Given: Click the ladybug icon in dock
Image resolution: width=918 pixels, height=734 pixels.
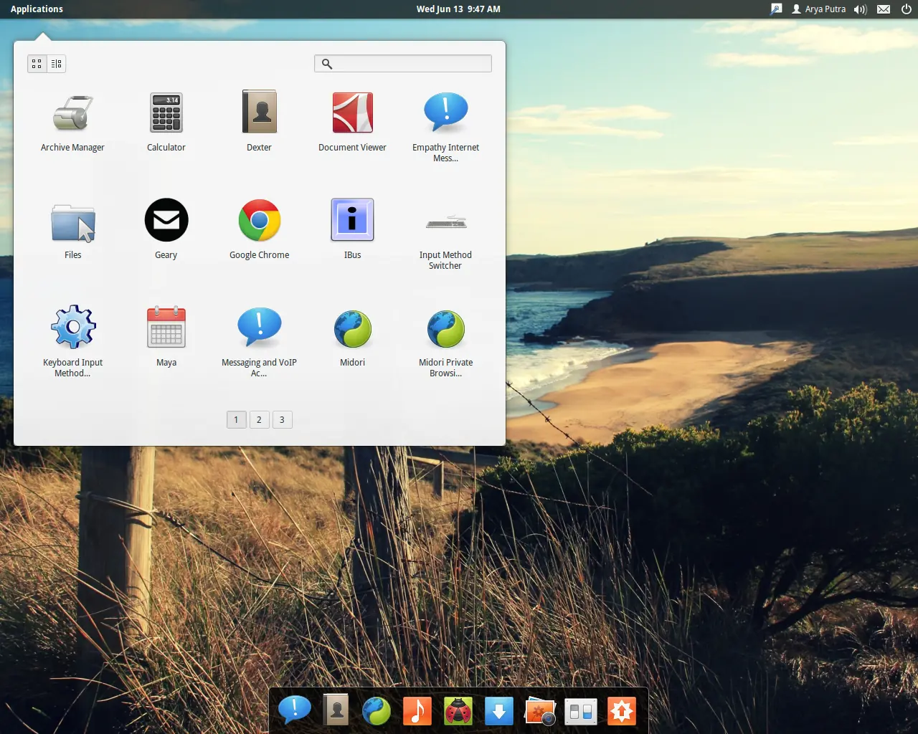Looking at the screenshot, I should [458, 711].
